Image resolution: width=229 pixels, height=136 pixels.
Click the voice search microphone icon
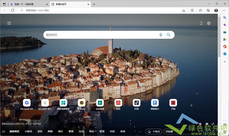point(161,35)
